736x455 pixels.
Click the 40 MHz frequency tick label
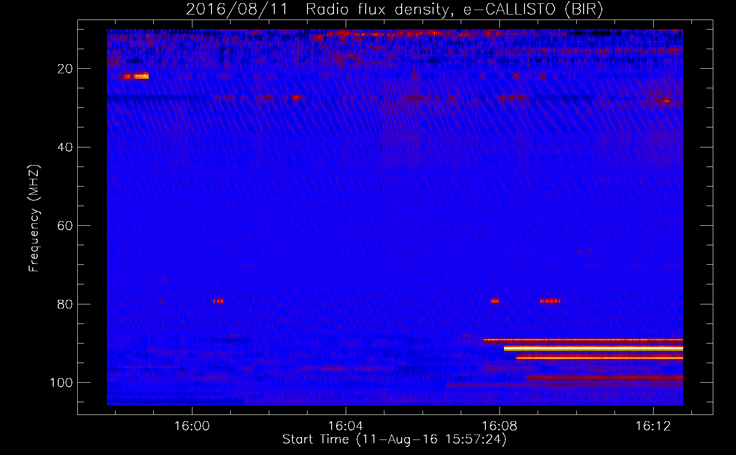[65, 147]
